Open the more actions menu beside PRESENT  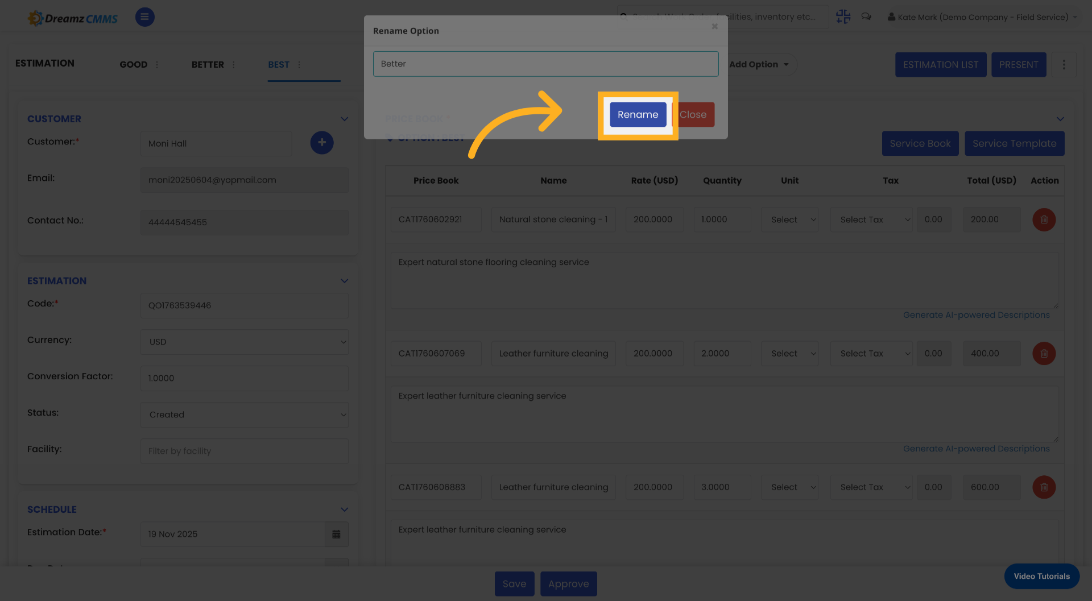point(1064,65)
